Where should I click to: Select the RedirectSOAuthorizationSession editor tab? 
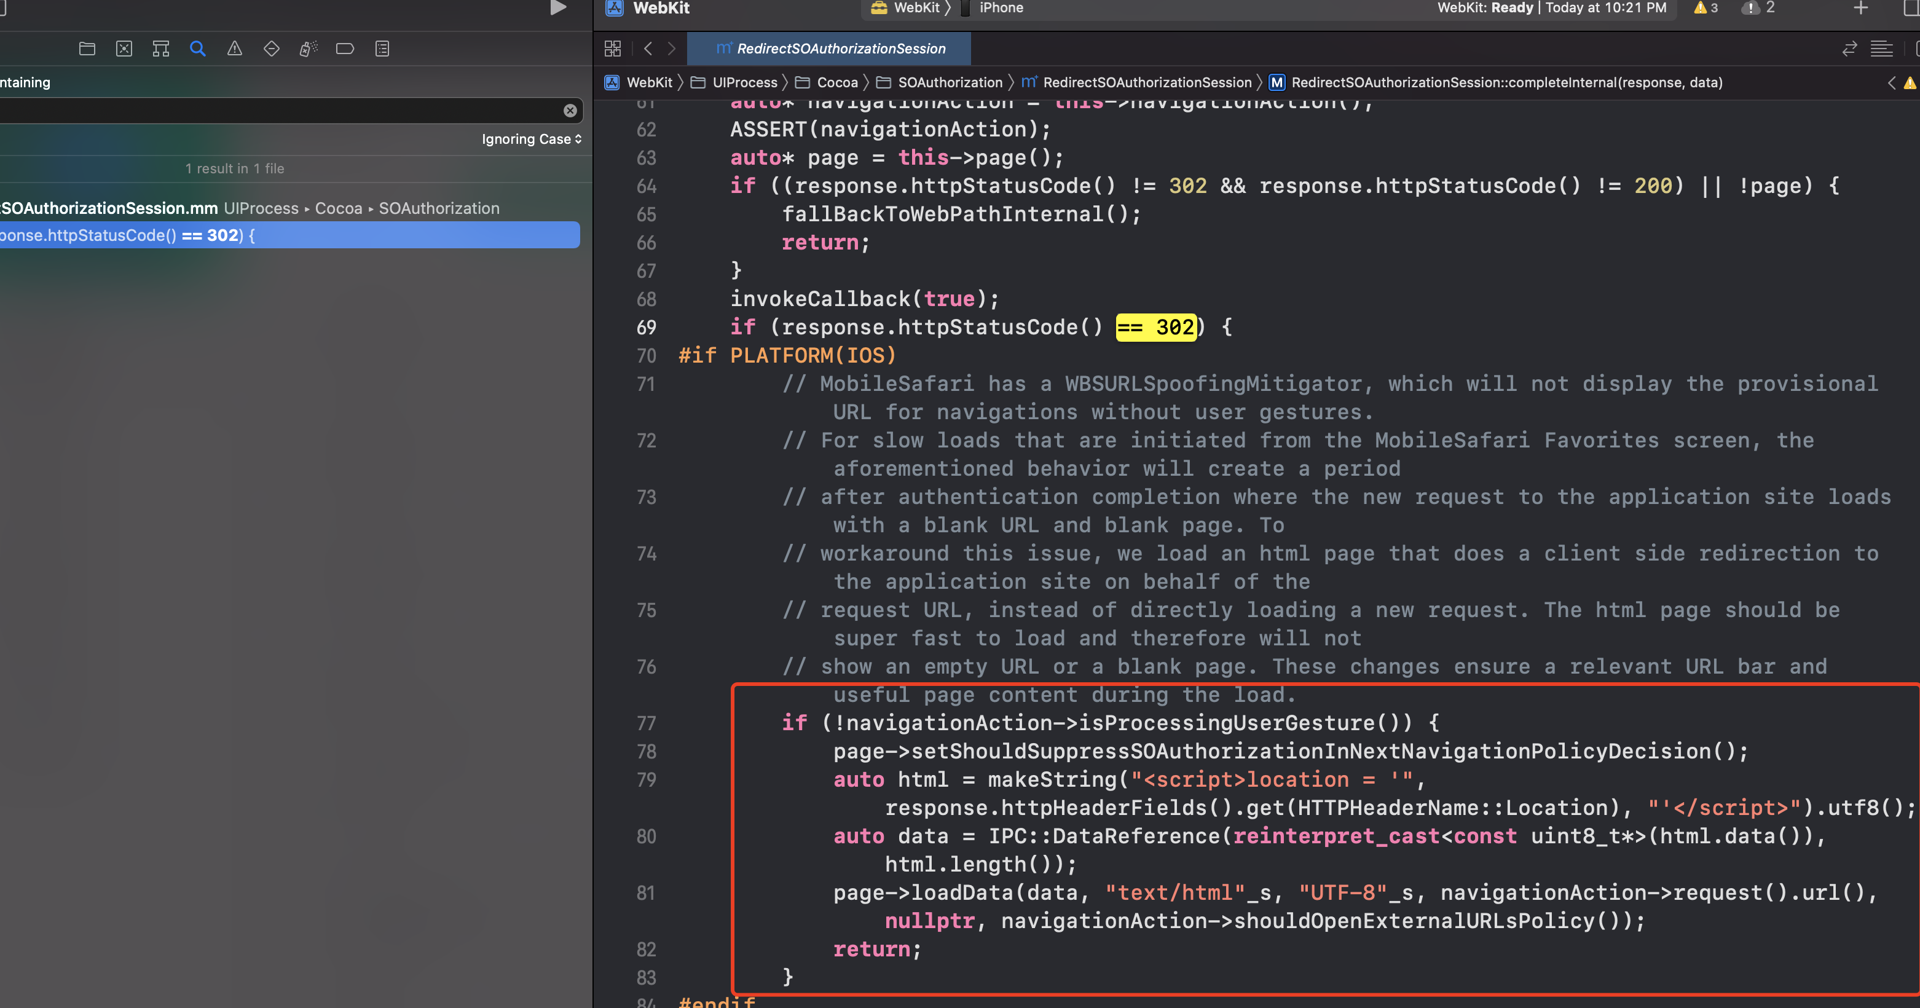pos(830,49)
